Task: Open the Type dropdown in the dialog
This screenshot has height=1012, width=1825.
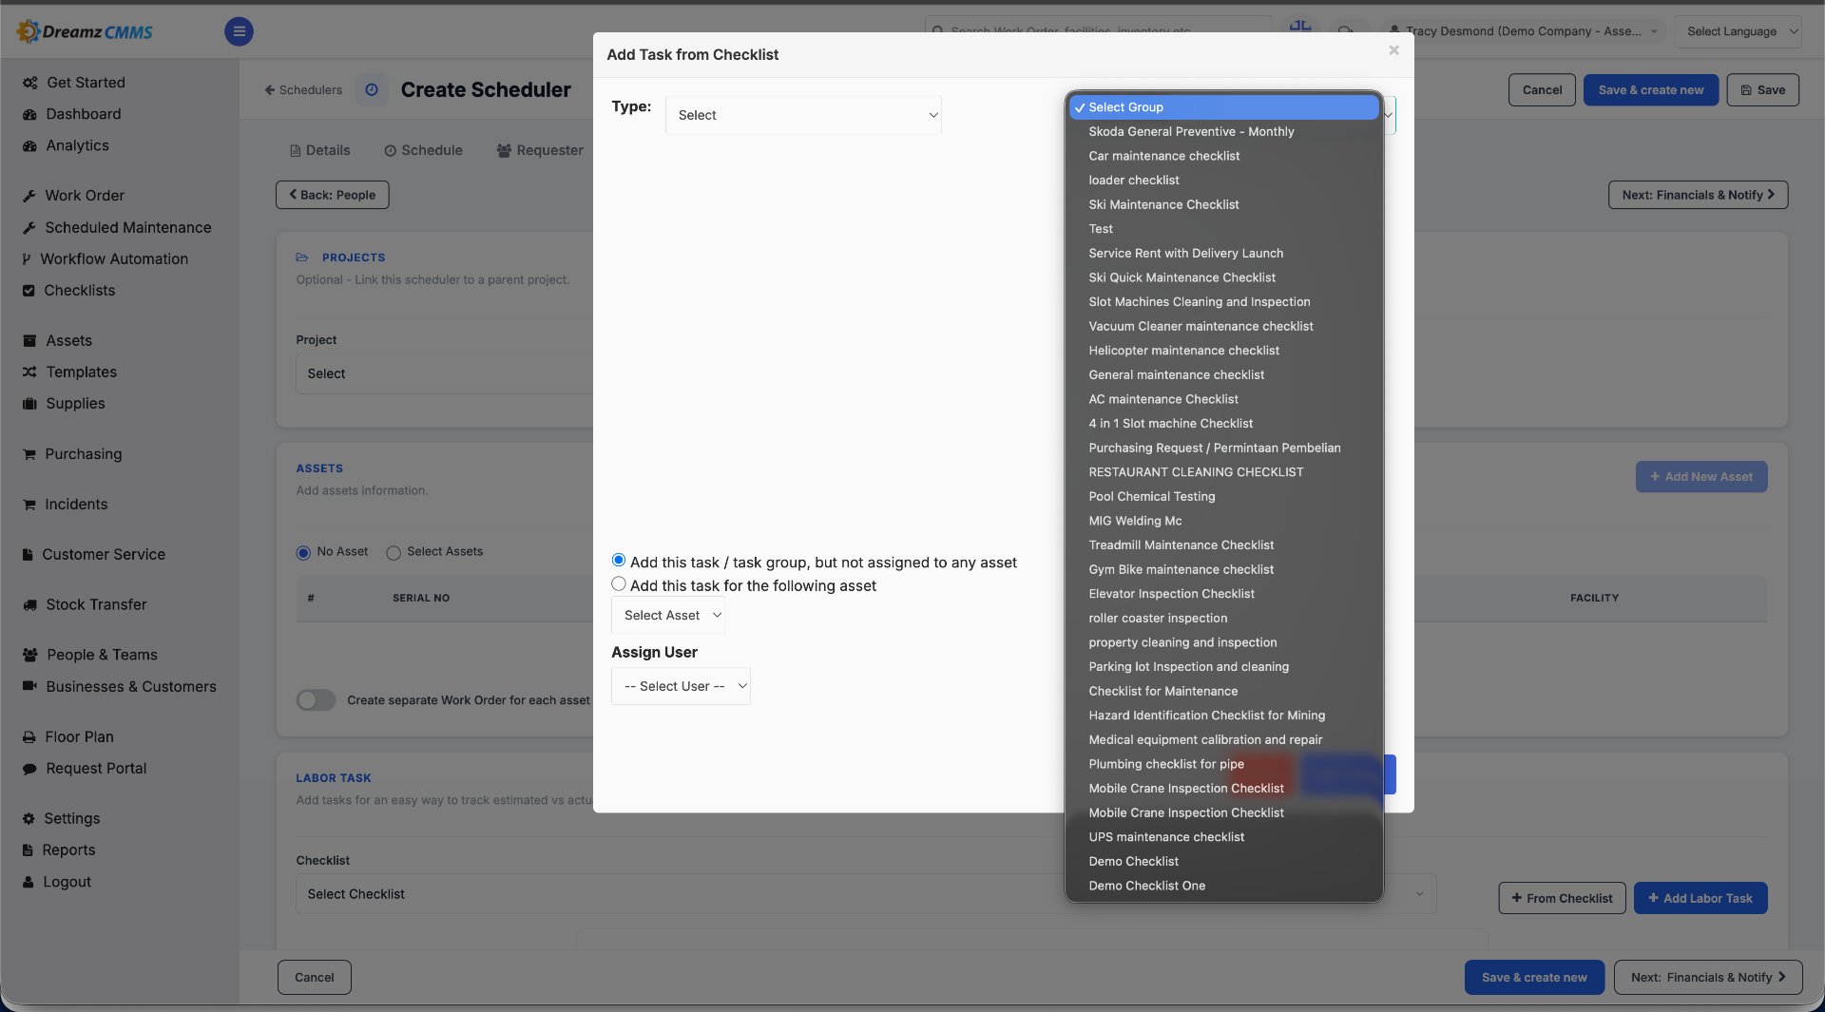Action: 803,115
